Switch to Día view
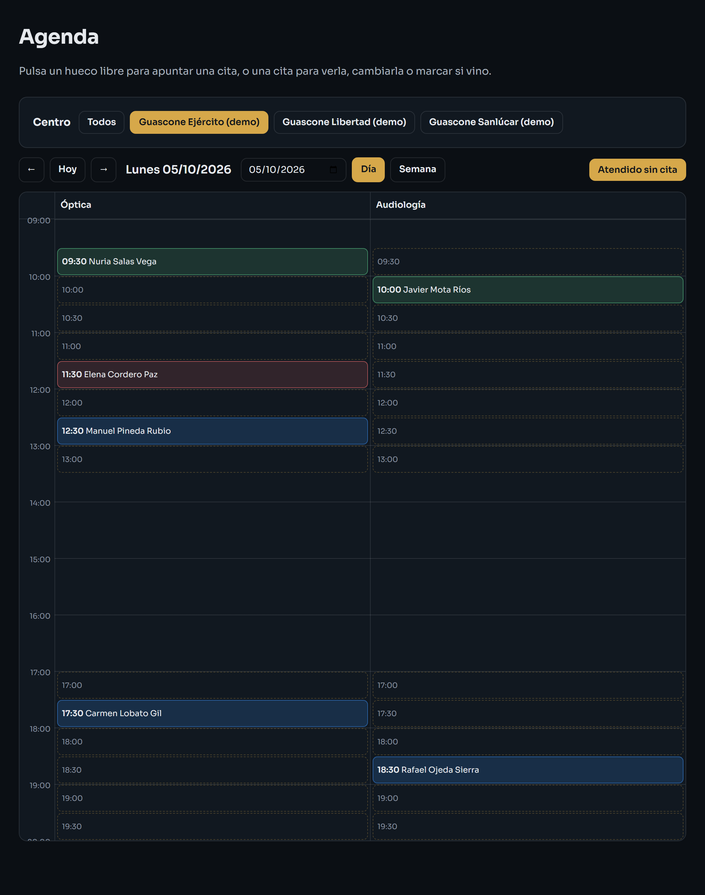This screenshot has height=895, width=705. [x=368, y=169]
